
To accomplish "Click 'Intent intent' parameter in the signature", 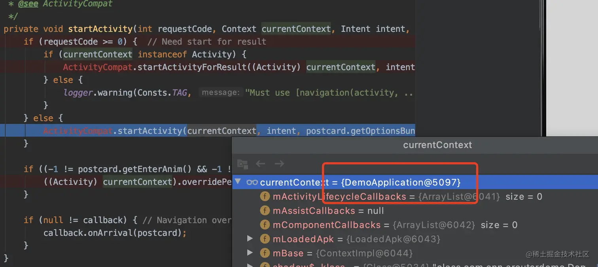I will point(373,29).
